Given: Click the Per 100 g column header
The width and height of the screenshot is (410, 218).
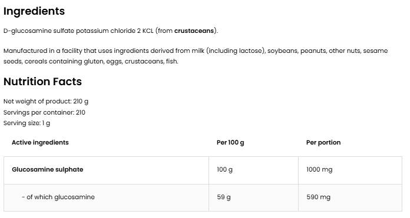Looking at the screenshot, I should pyautogui.click(x=230, y=143).
